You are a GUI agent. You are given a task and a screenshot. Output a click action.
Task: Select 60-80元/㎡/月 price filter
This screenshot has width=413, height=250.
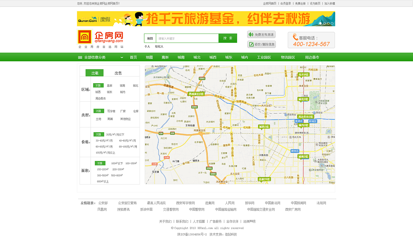[x=104, y=146]
